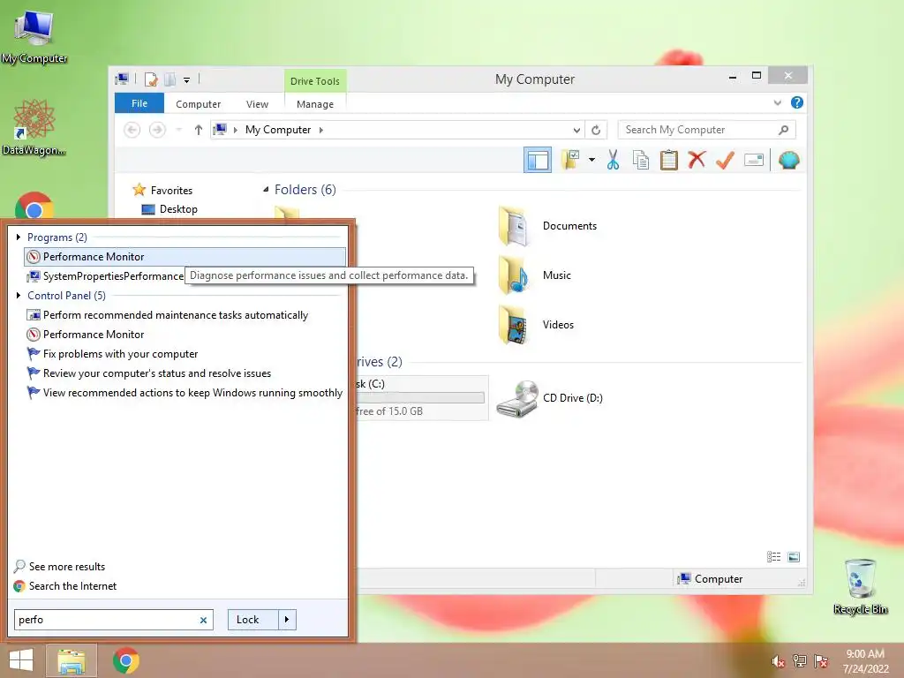Click File Explorer on the taskbar

pyautogui.click(x=72, y=660)
